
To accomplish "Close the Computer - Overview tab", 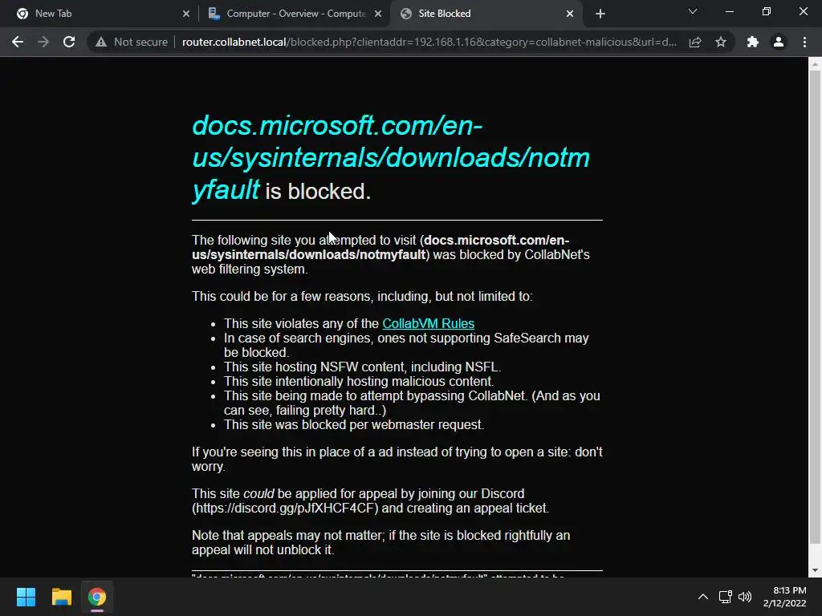I will 378,14.
